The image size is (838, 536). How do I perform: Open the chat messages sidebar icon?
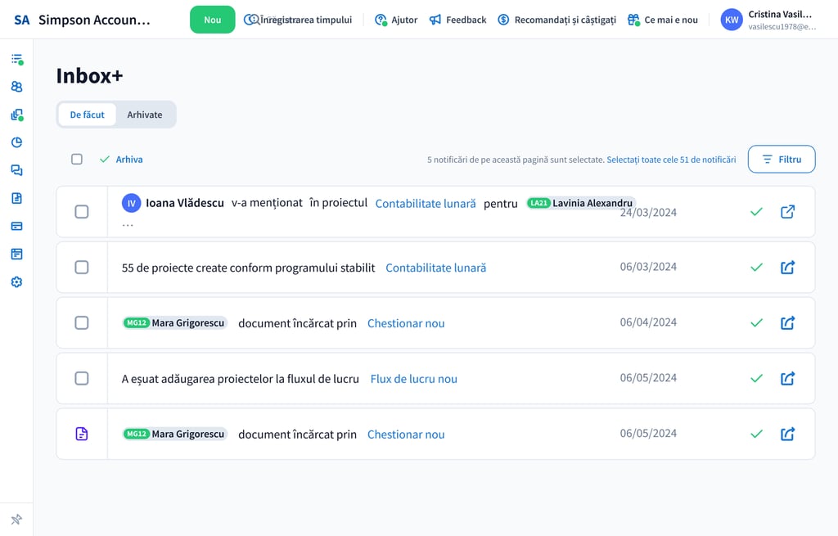[x=16, y=170]
